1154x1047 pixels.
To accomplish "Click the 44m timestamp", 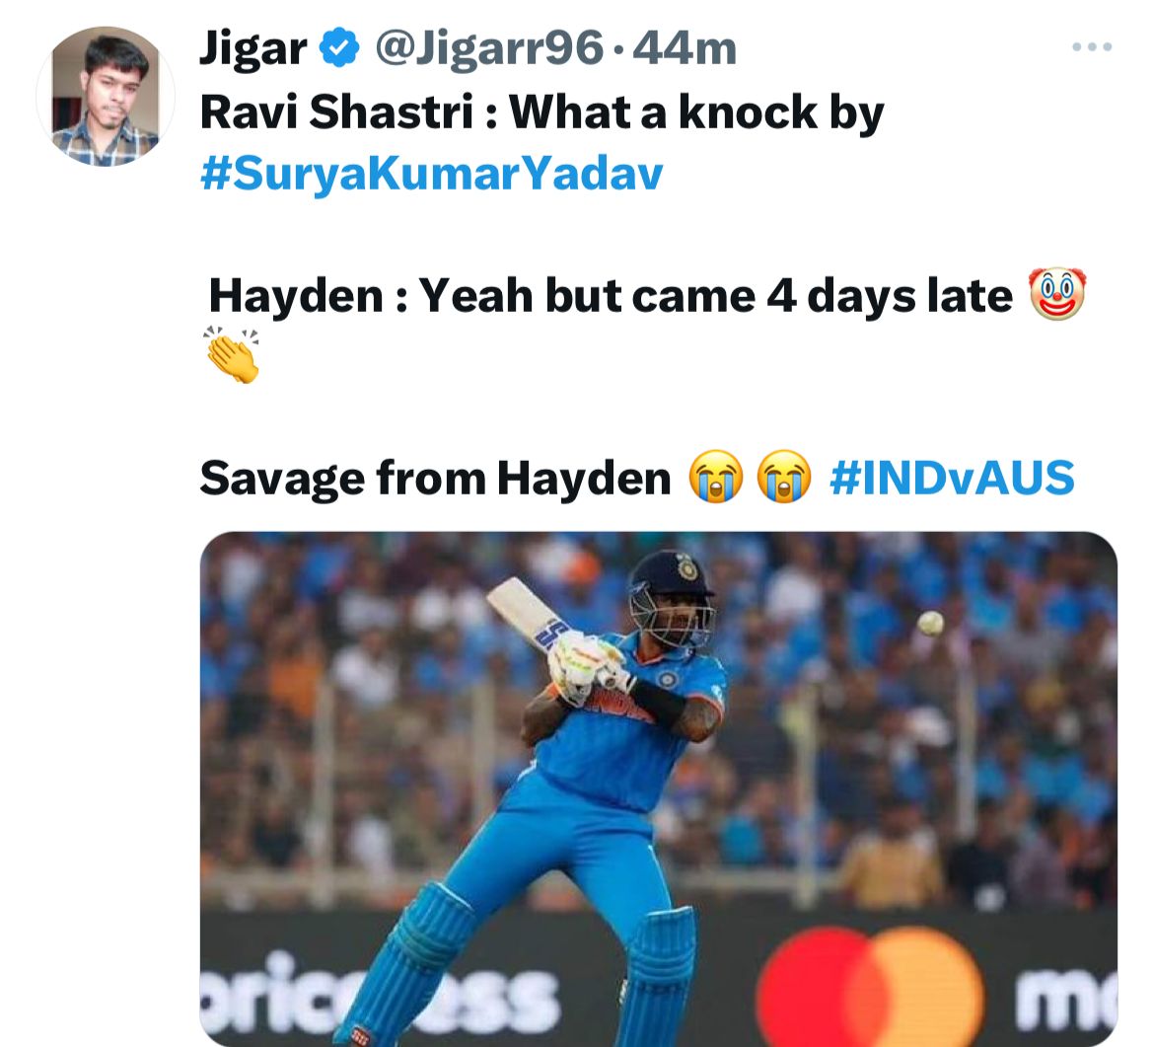I will pos(685,48).
